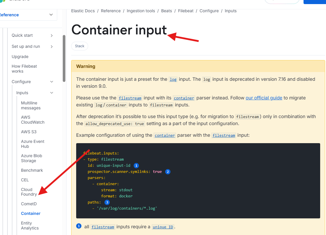The image size is (326, 235).
Task: Open the Entity Analytics input page
Action: pos(30,225)
